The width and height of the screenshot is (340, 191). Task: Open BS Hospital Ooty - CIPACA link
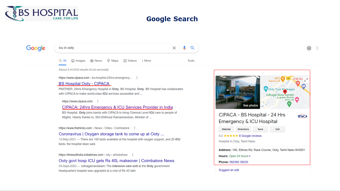pos(84,84)
